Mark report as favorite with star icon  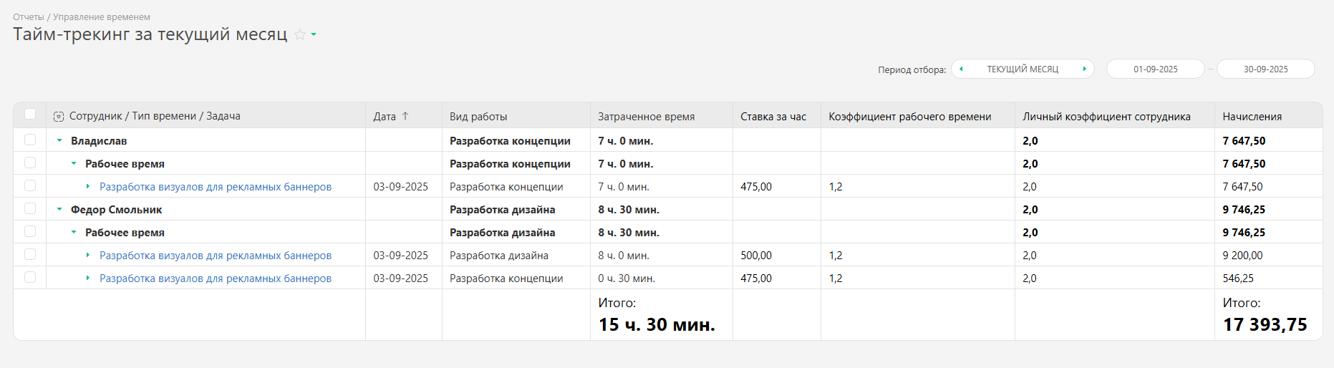300,35
